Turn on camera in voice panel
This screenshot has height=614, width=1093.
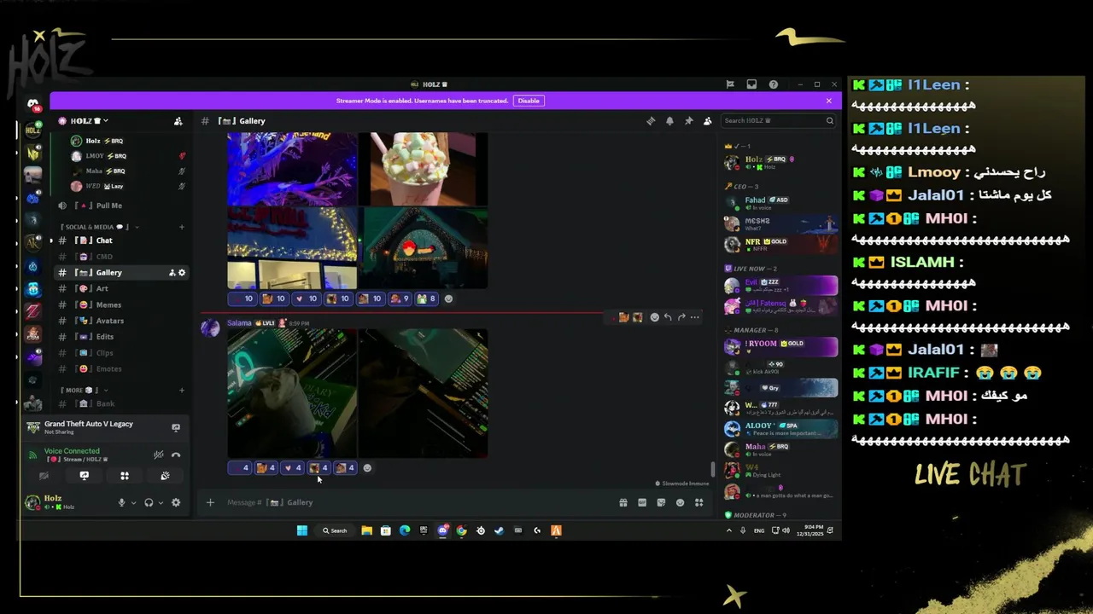tap(44, 476)
